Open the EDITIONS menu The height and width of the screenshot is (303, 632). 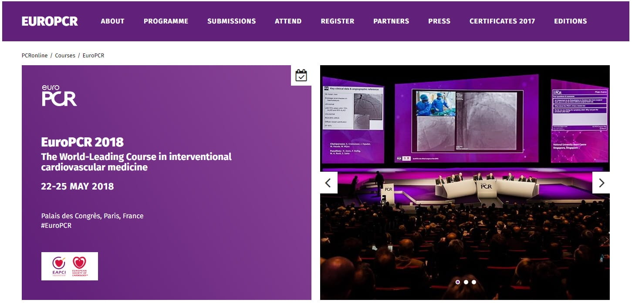(570, 21)
